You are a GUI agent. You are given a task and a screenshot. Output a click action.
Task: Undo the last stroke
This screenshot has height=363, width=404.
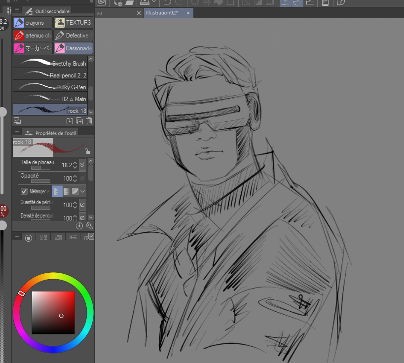pyautogui.click(x=168, y=2)
